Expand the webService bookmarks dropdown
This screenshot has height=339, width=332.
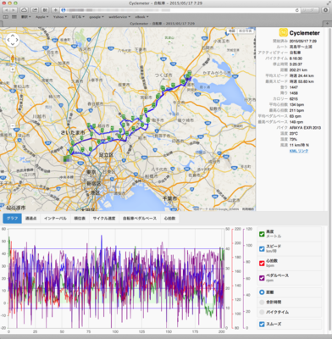tap(119, 17)
